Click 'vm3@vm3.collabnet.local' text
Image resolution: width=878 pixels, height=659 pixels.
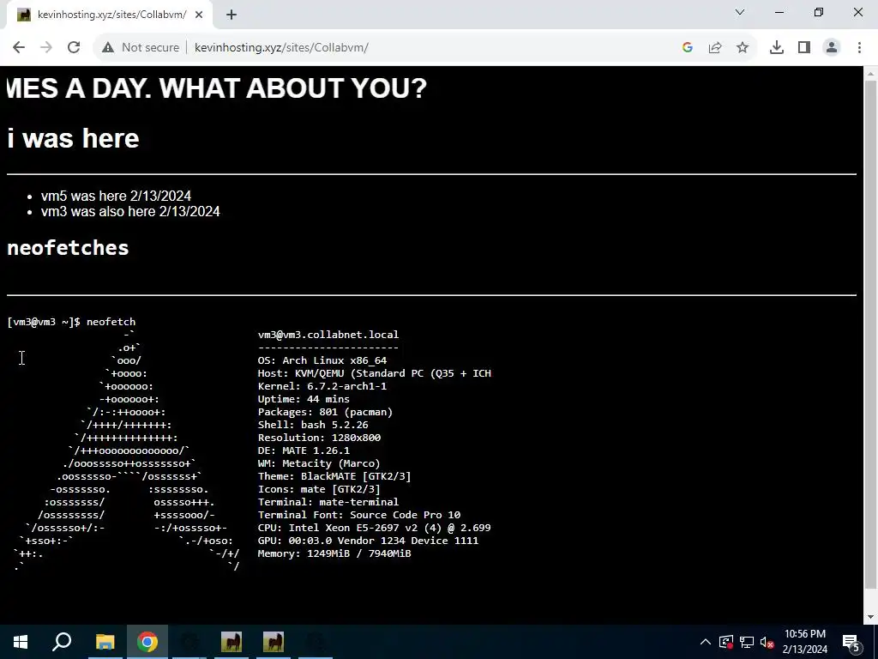[328, 335]
